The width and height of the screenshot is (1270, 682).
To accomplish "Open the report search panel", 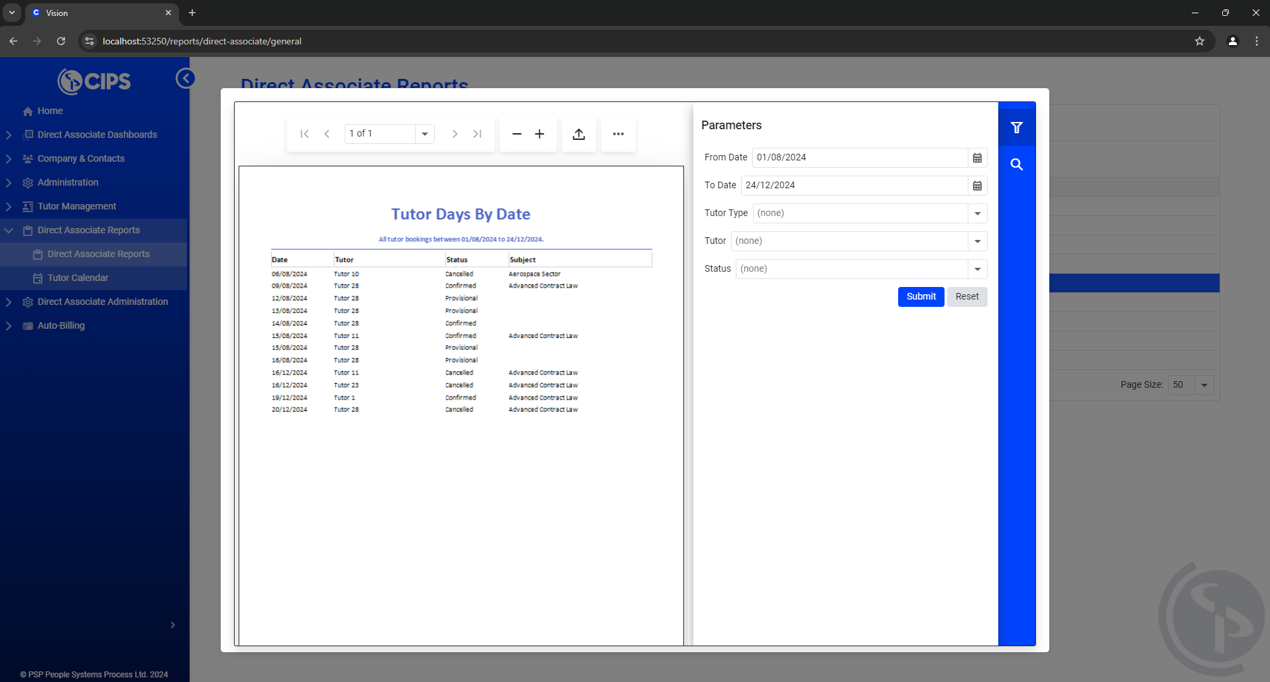I will pos(1017,164).
